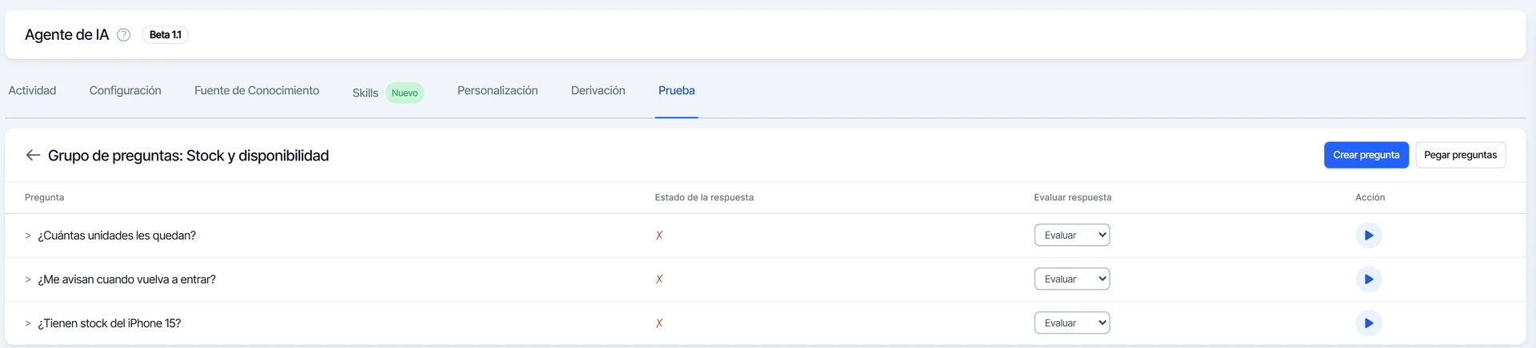Open Evaluar dropdown for ¿Cuántas unidades les quedan?
This screenshot has width=1536, height=348.
click(1072, 235)
